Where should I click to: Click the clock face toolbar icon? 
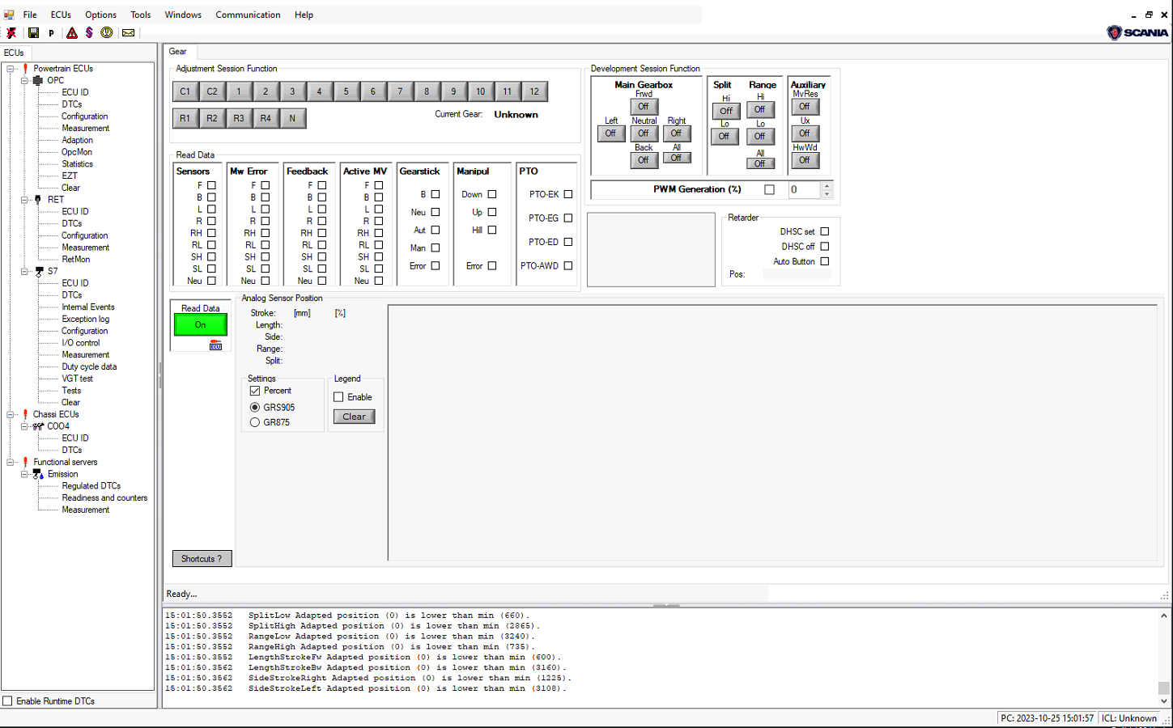click(107, 32)
